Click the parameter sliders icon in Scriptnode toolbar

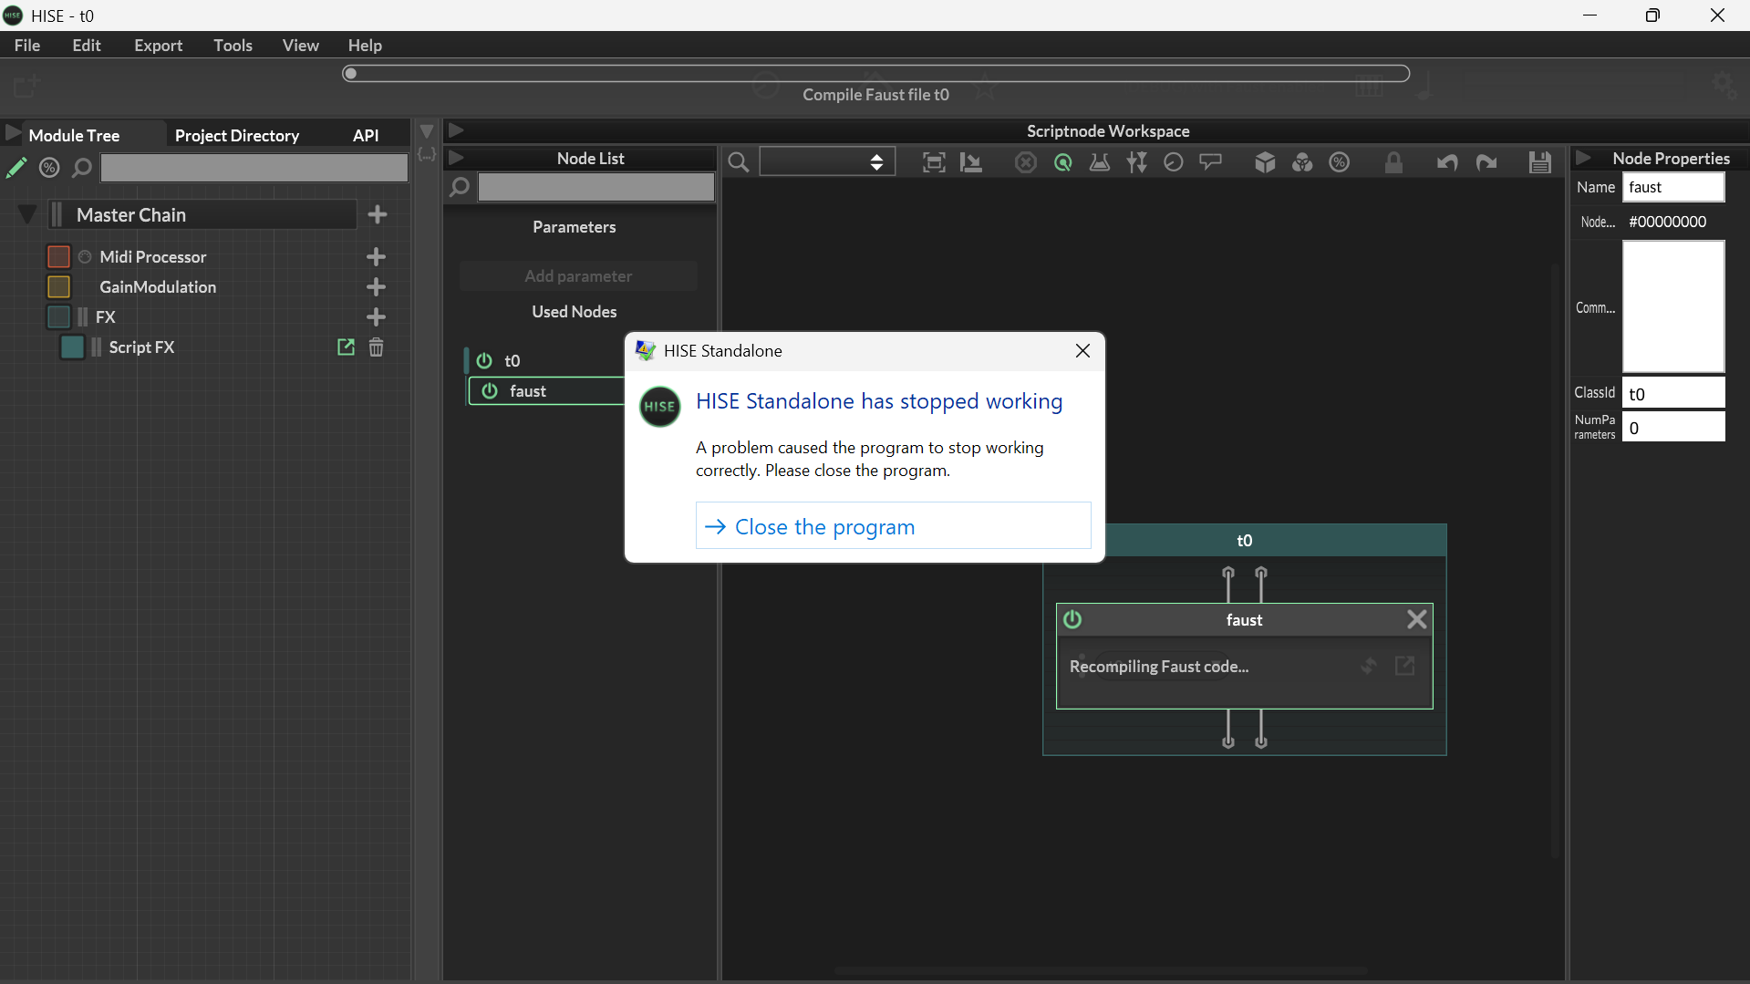(1137, 163)
